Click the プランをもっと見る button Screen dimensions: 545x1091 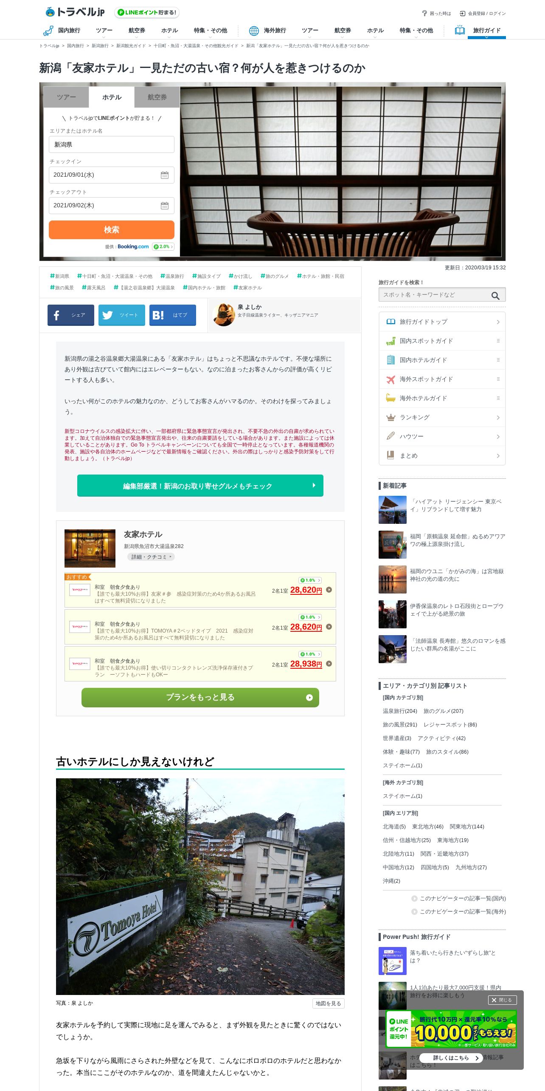pos(200,698)
